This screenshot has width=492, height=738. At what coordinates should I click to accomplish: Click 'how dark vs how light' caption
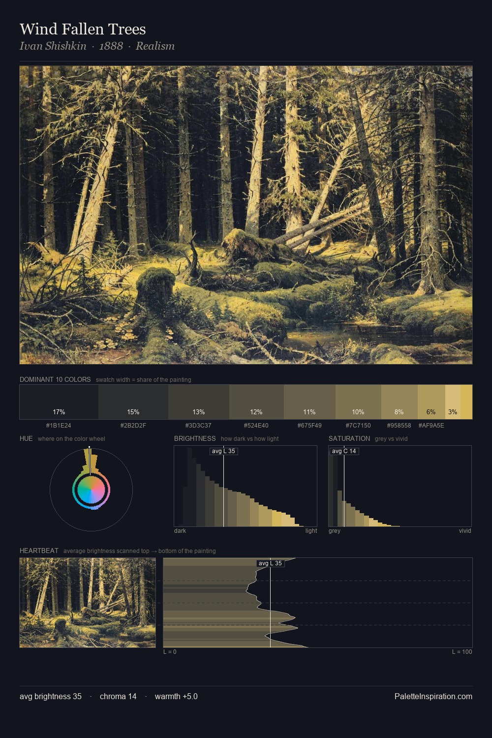[x=249, y=439]
